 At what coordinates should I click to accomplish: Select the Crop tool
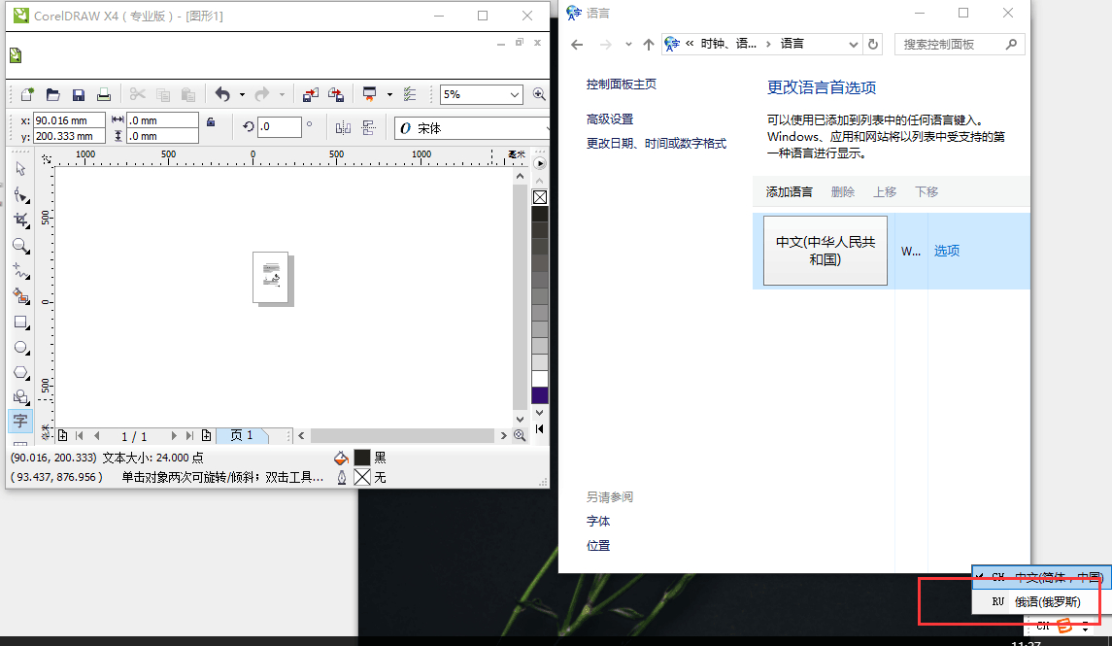tap(20, 220)
